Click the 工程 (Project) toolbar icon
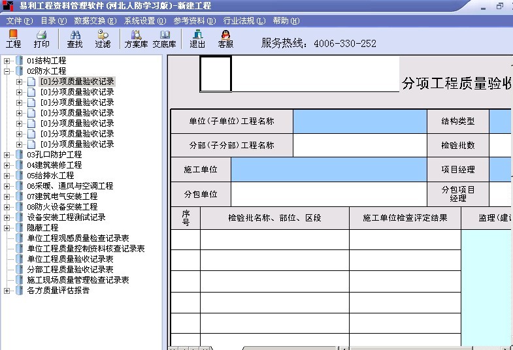 coord(13,39)
